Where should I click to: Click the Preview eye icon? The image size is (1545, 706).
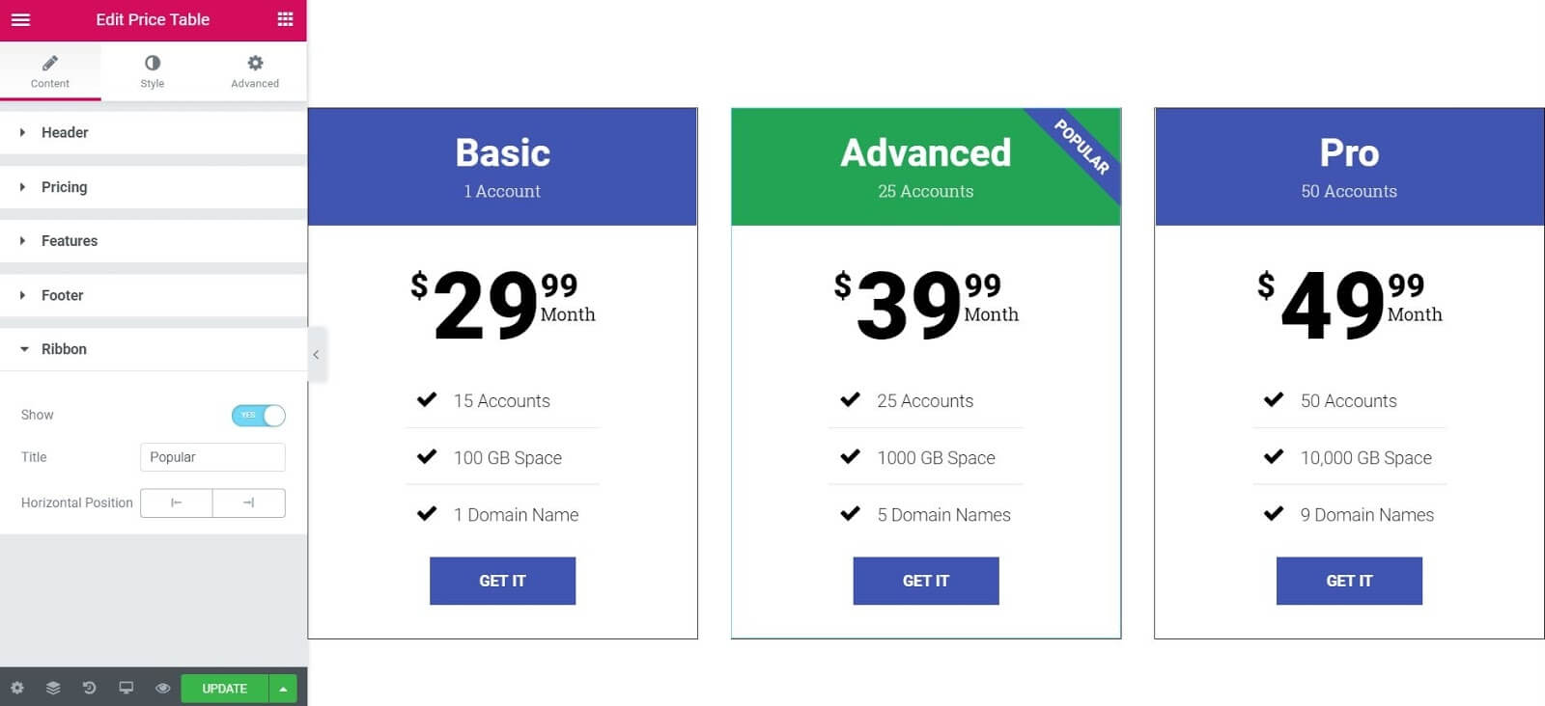(162, 688)
